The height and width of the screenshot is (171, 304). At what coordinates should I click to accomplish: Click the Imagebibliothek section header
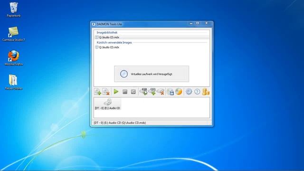107,32
